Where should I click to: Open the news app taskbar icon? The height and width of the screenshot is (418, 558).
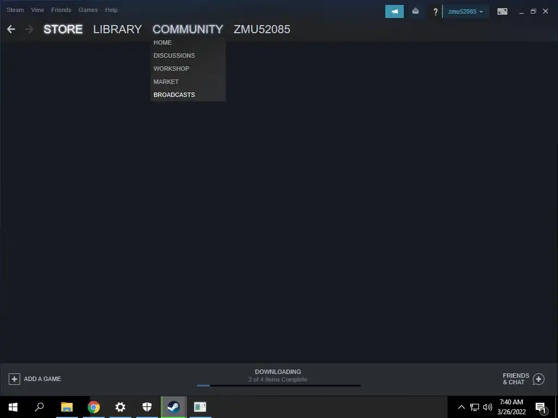200,407
